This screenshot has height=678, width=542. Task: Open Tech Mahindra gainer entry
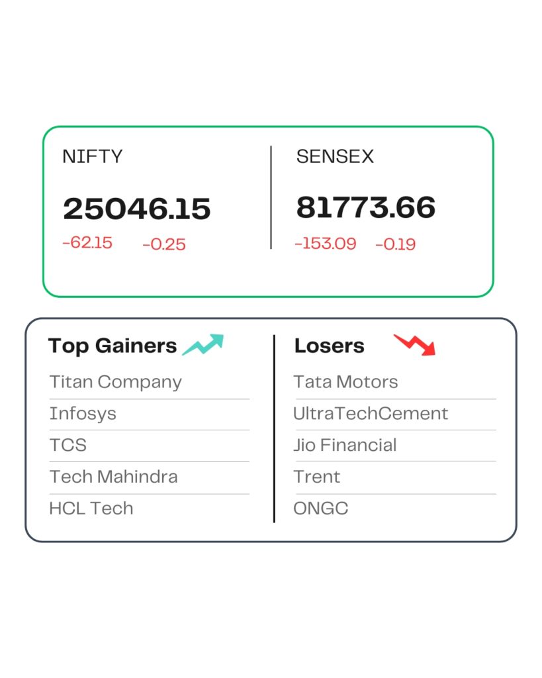coord(113,477)
